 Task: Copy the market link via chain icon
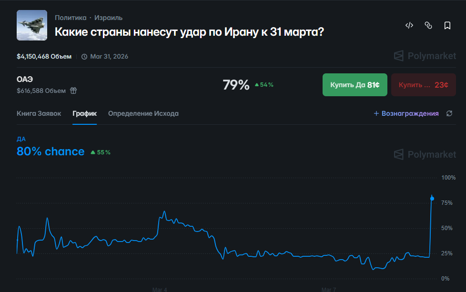coord(428,26)
